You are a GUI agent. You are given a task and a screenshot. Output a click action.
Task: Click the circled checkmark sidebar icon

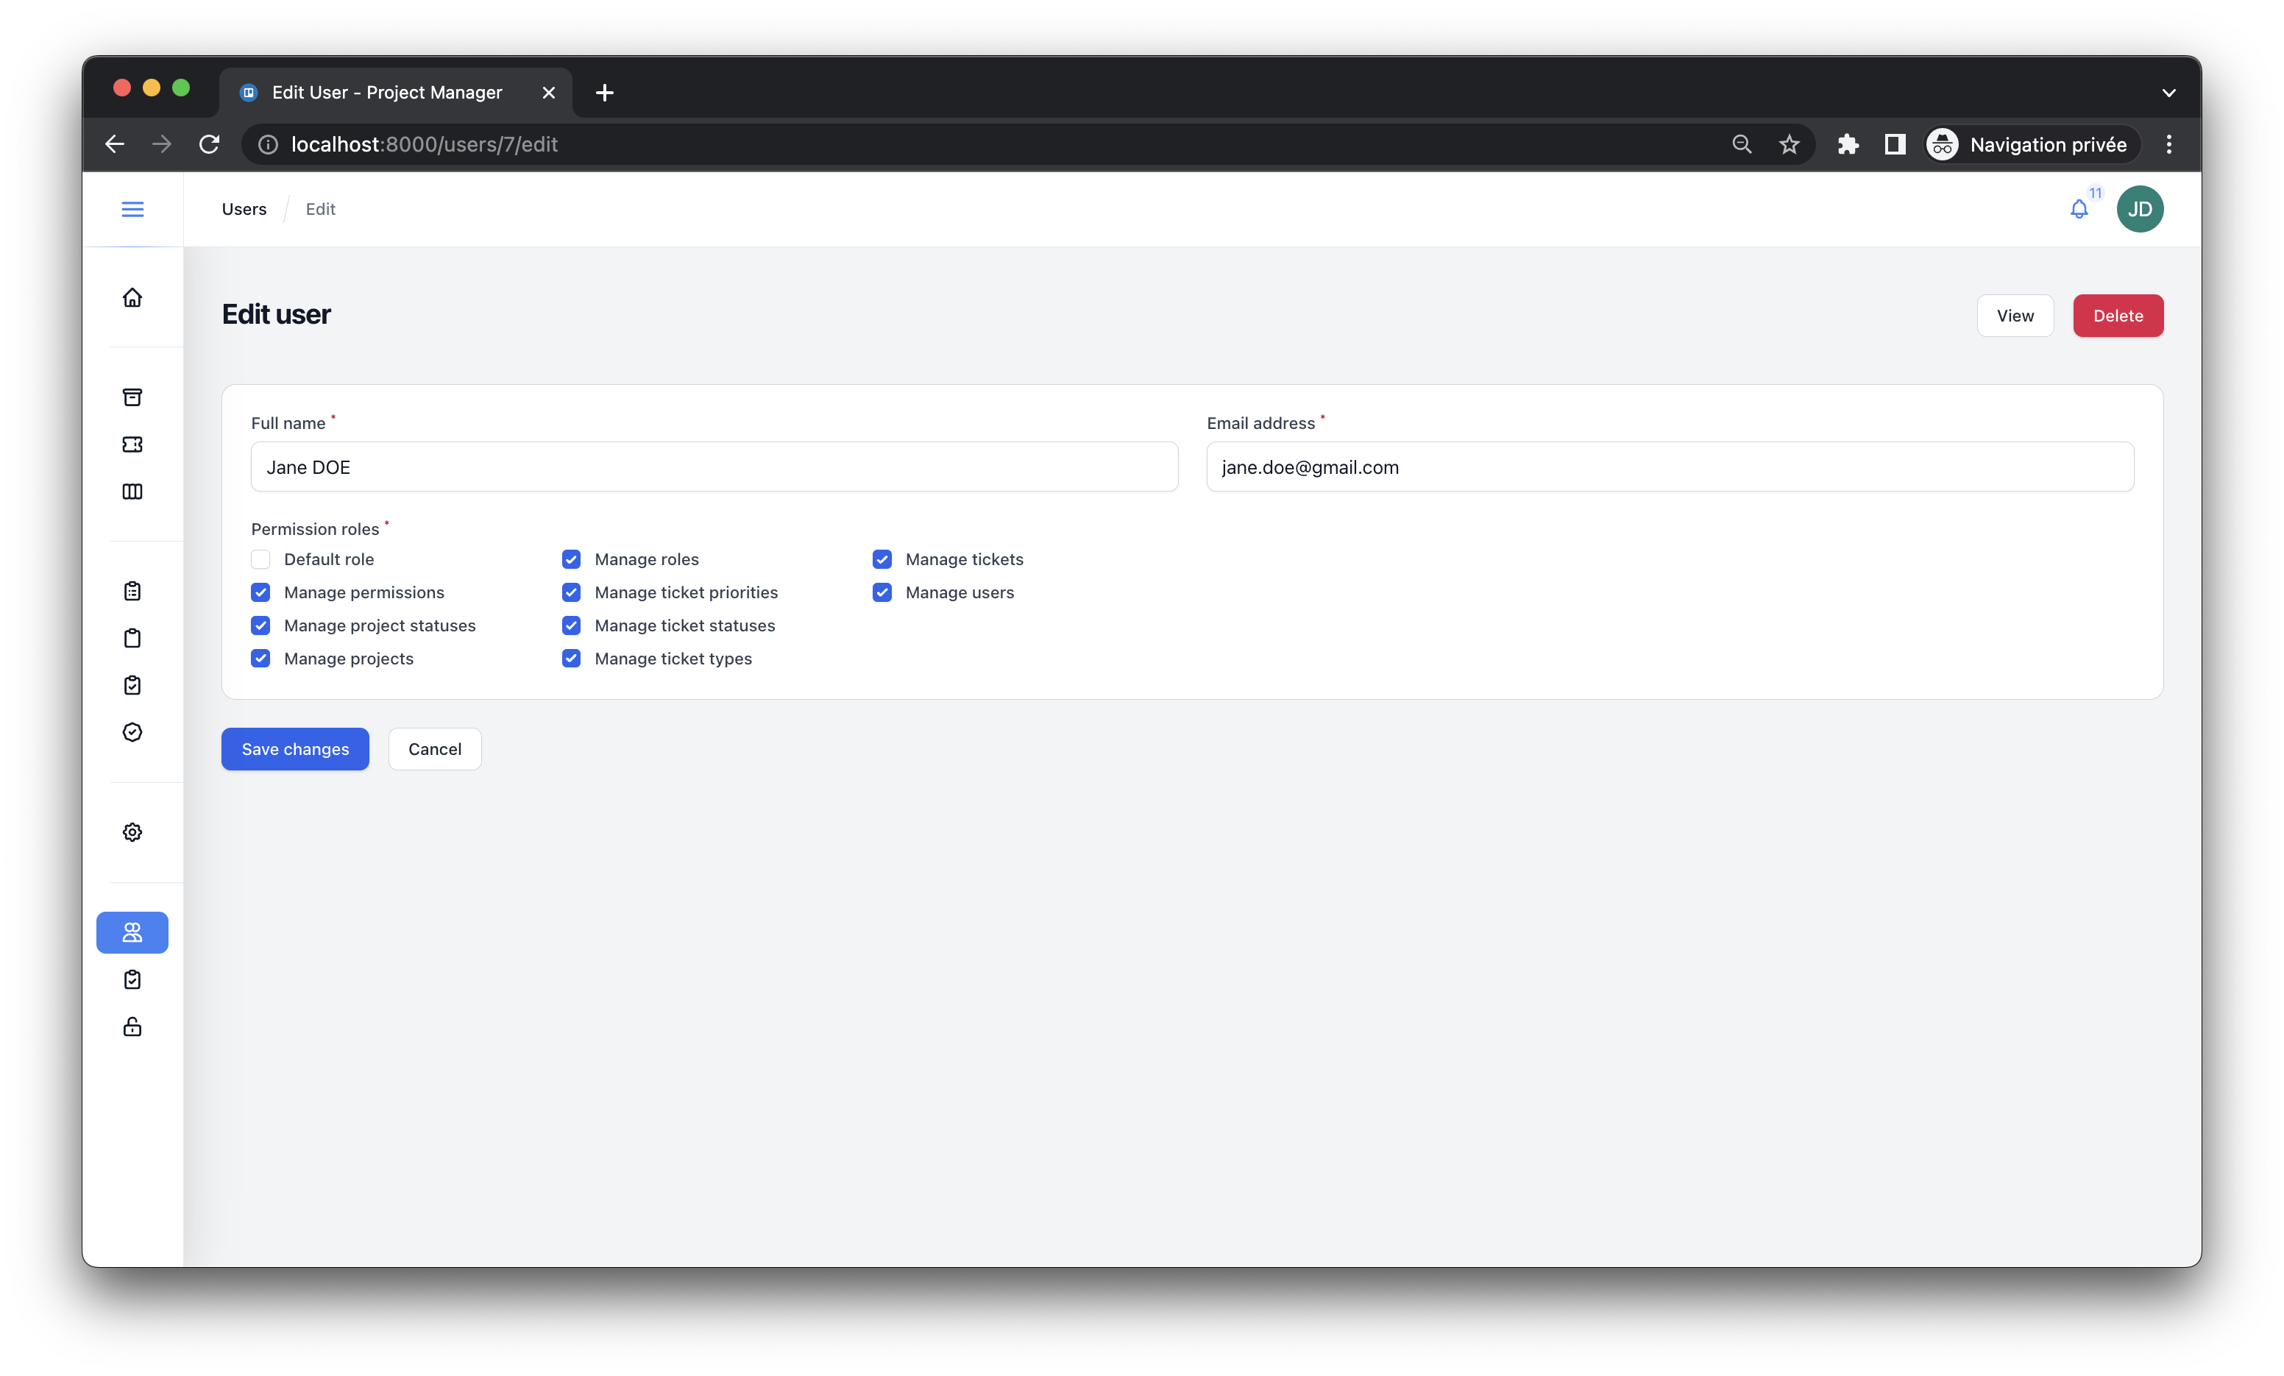tap(132, 732)
